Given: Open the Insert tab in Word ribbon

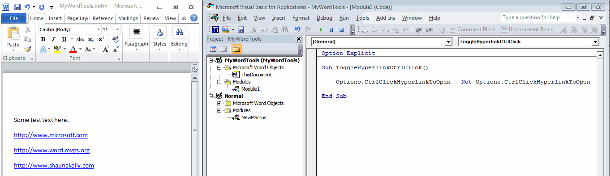Looking at the screenshot, I should pos(55,18).
